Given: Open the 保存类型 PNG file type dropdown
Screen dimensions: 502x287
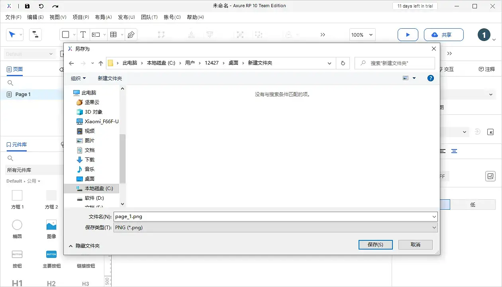Looking at the screenshot, I should pyautogui.click(x=434, y=227).
